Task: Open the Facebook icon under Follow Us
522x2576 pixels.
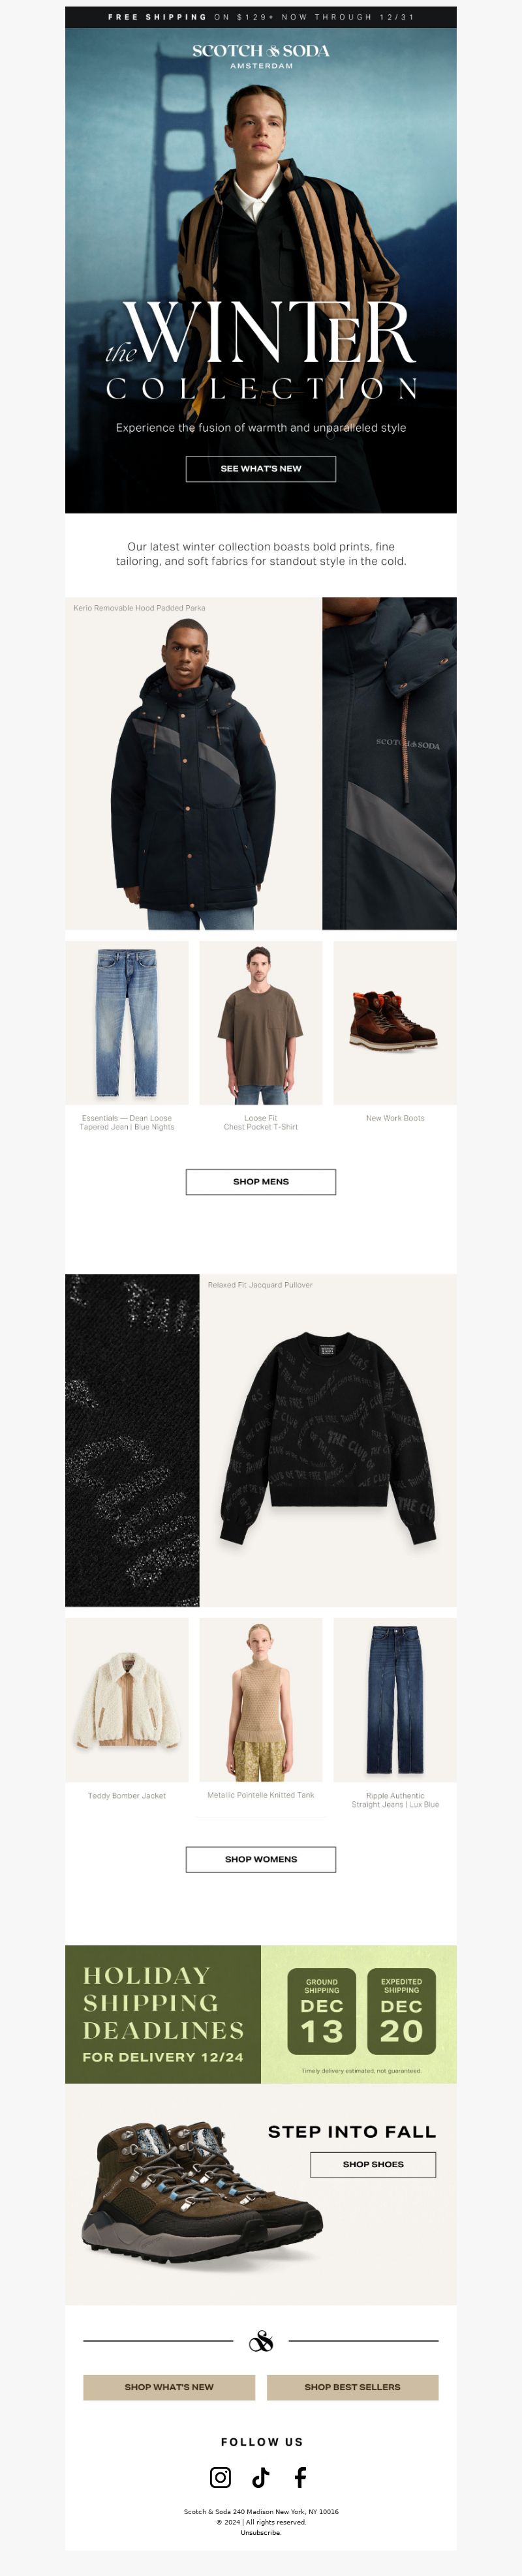Action: [x=300, y=2476]
